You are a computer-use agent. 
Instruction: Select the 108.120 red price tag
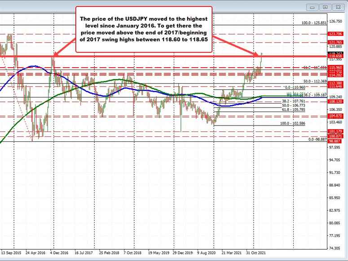335,101
